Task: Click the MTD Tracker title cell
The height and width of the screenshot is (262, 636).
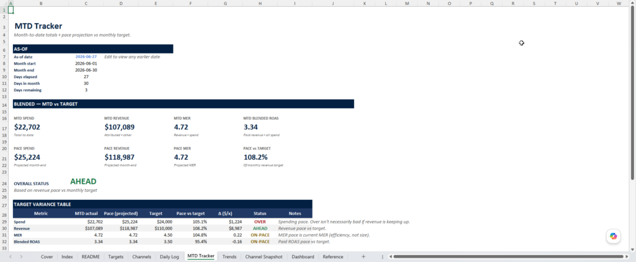Action: click(x=38, y=26)
